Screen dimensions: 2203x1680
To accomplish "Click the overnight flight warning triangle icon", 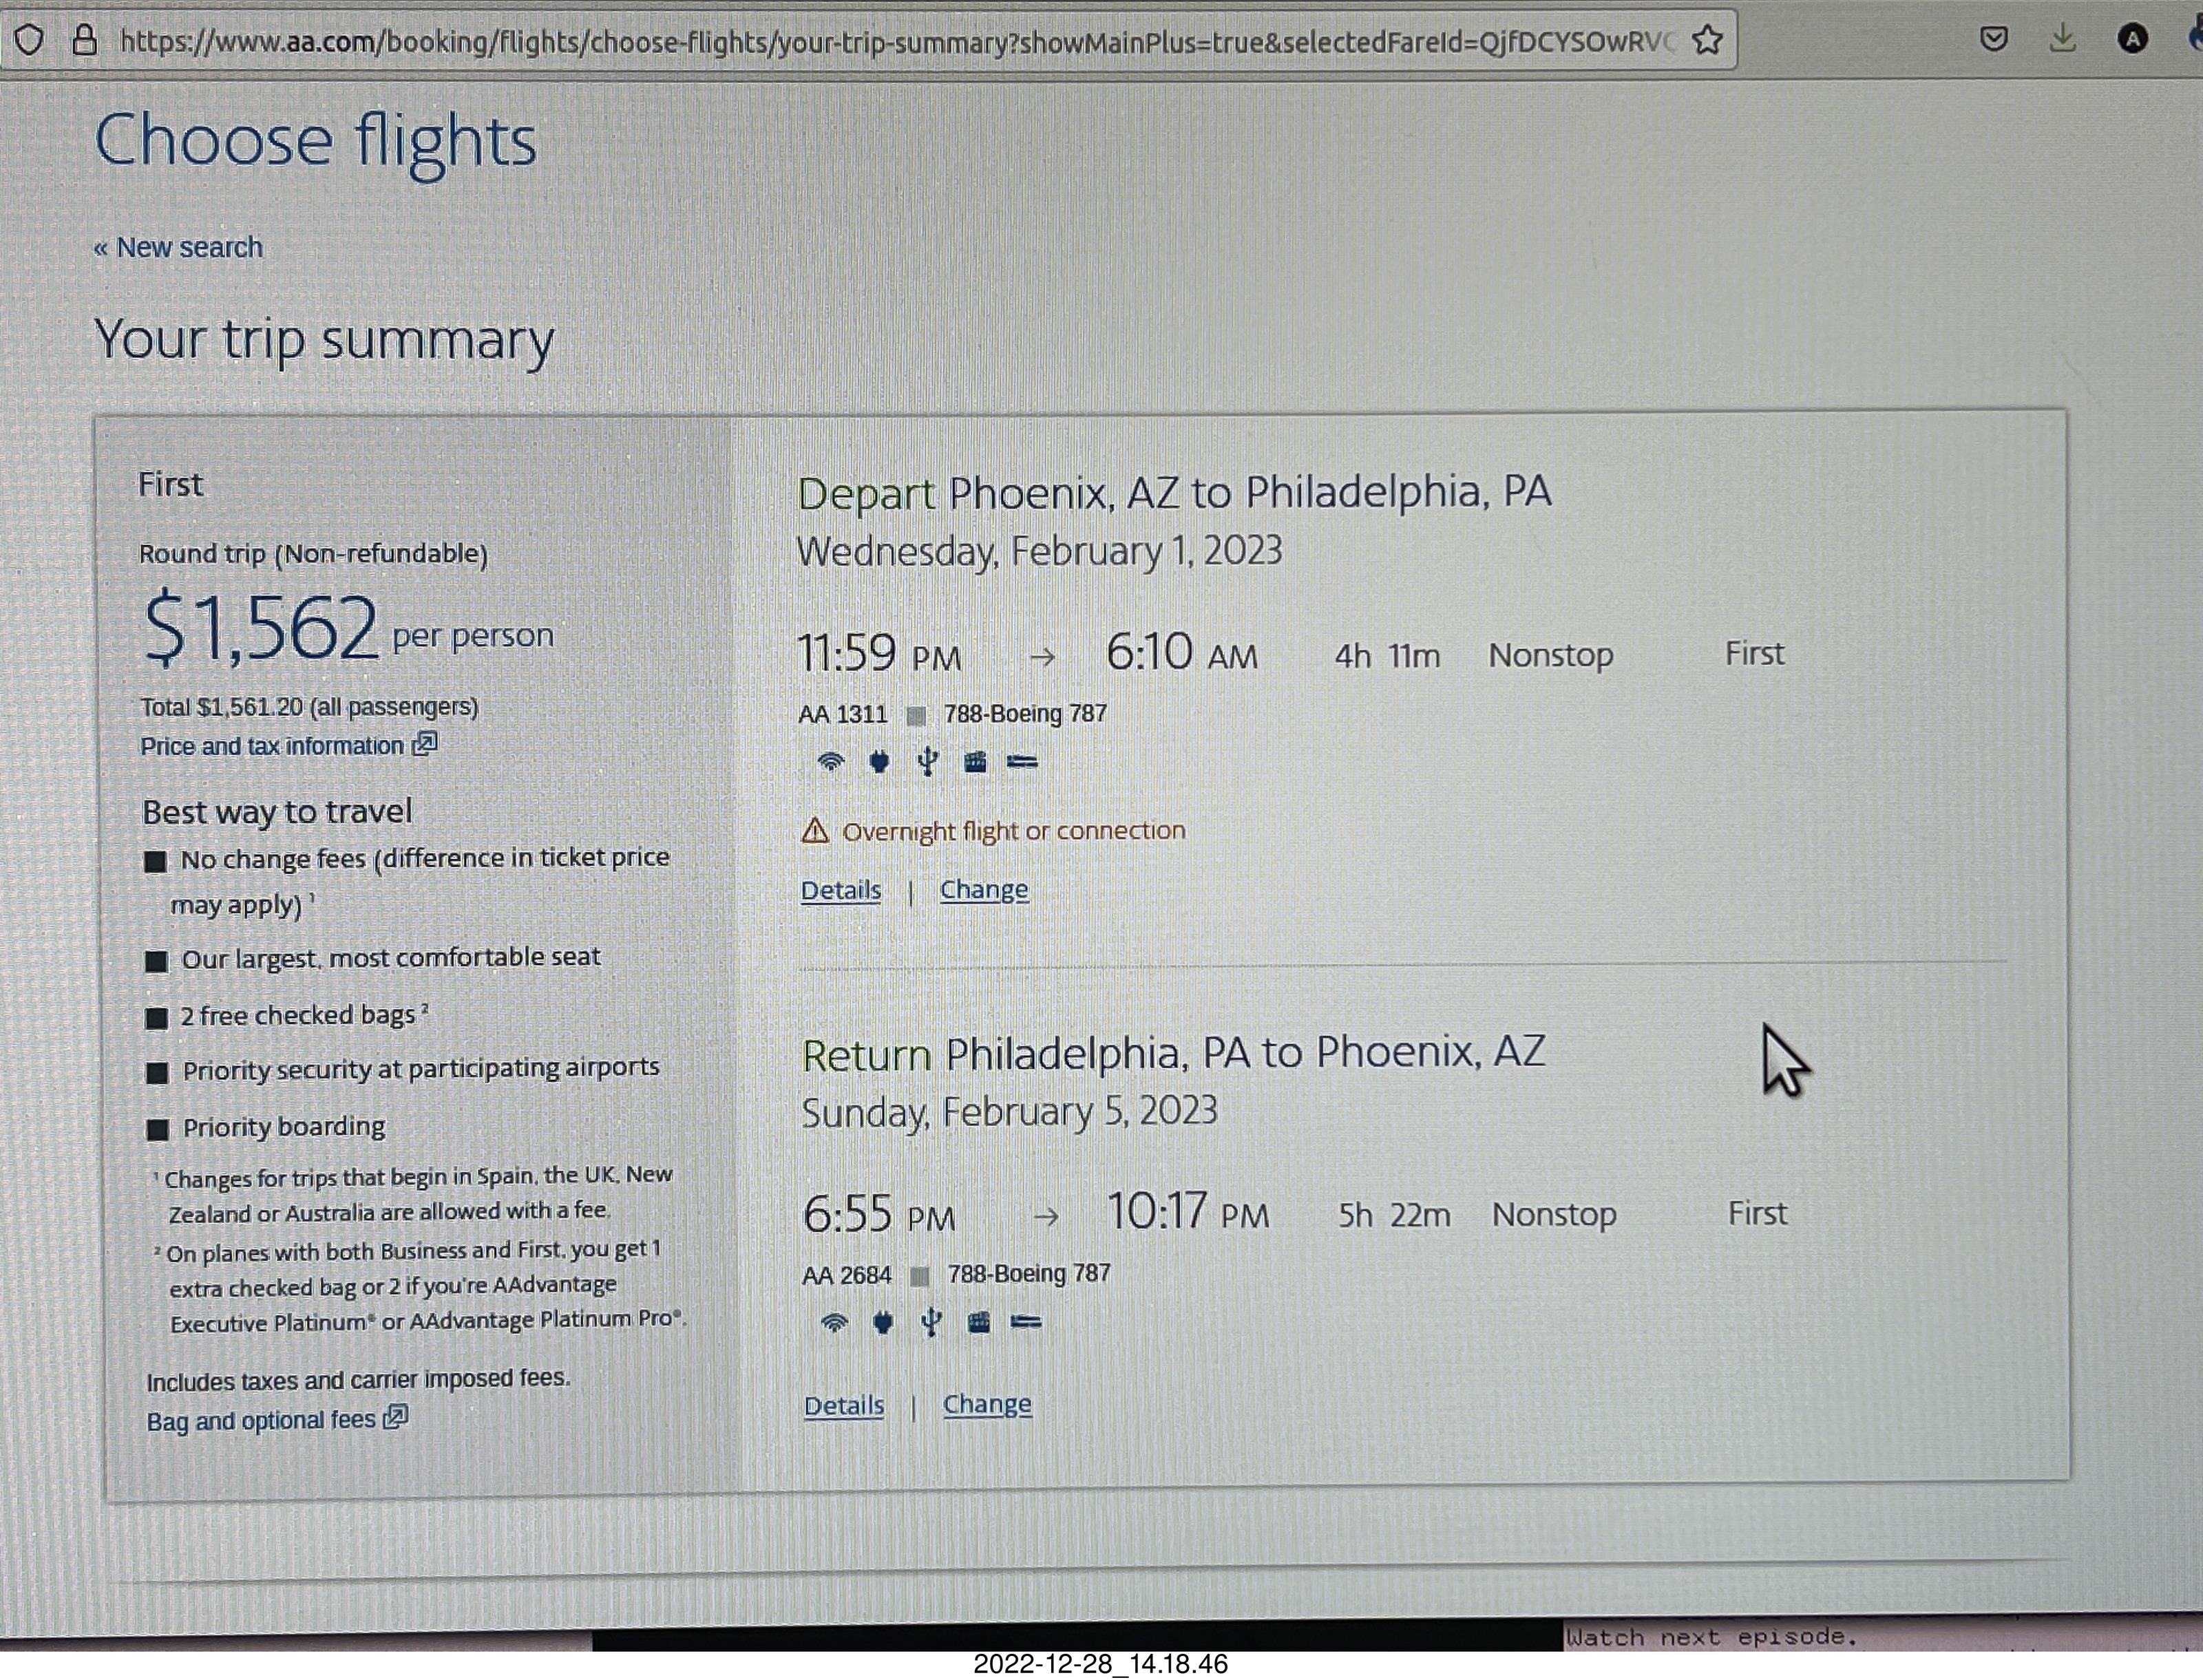I will point(815,831).
